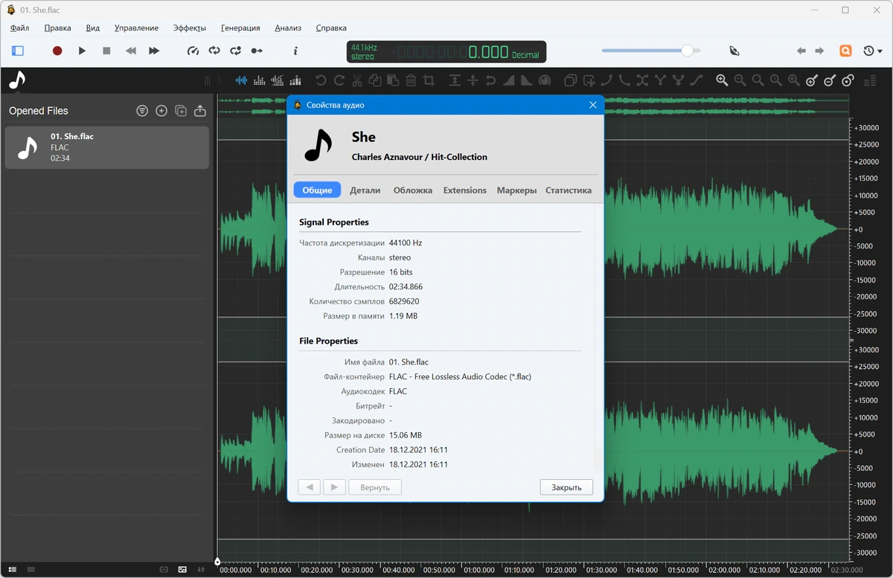Select the spectrum bars view icon
Viewport: 893px width, 578px height.
pos(260,80)
